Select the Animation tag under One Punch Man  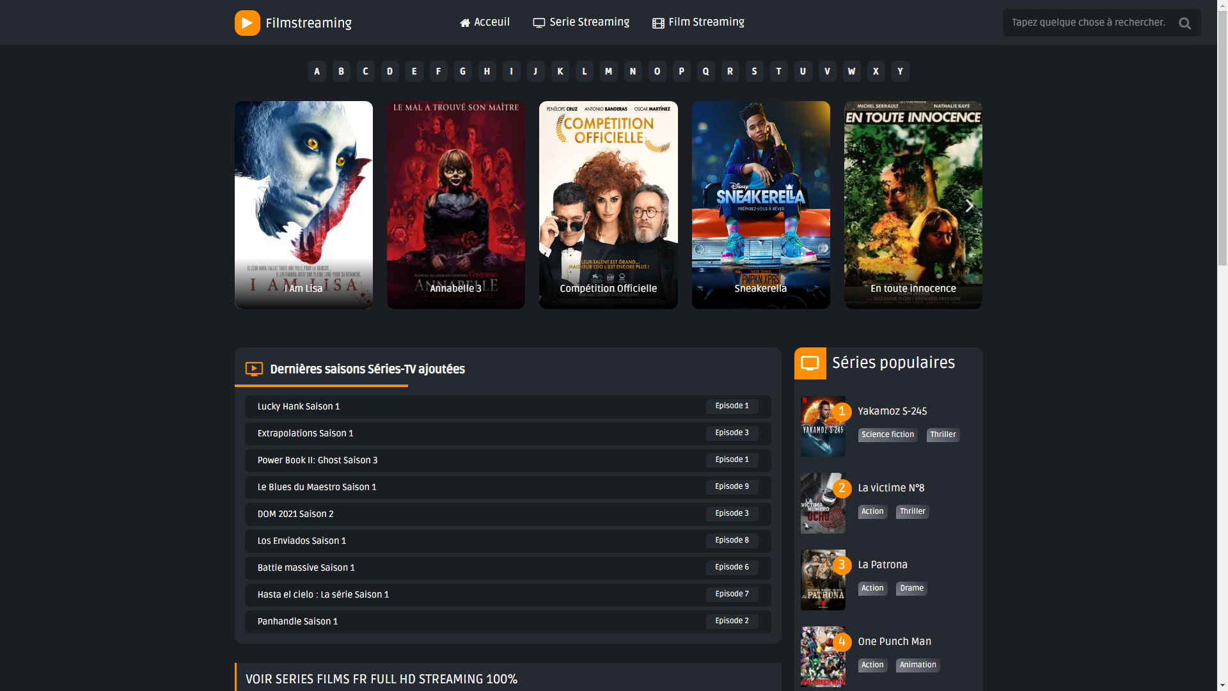coord(918,665)
